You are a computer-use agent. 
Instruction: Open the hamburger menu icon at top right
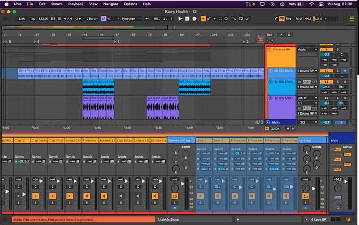[x=352, y=18]
